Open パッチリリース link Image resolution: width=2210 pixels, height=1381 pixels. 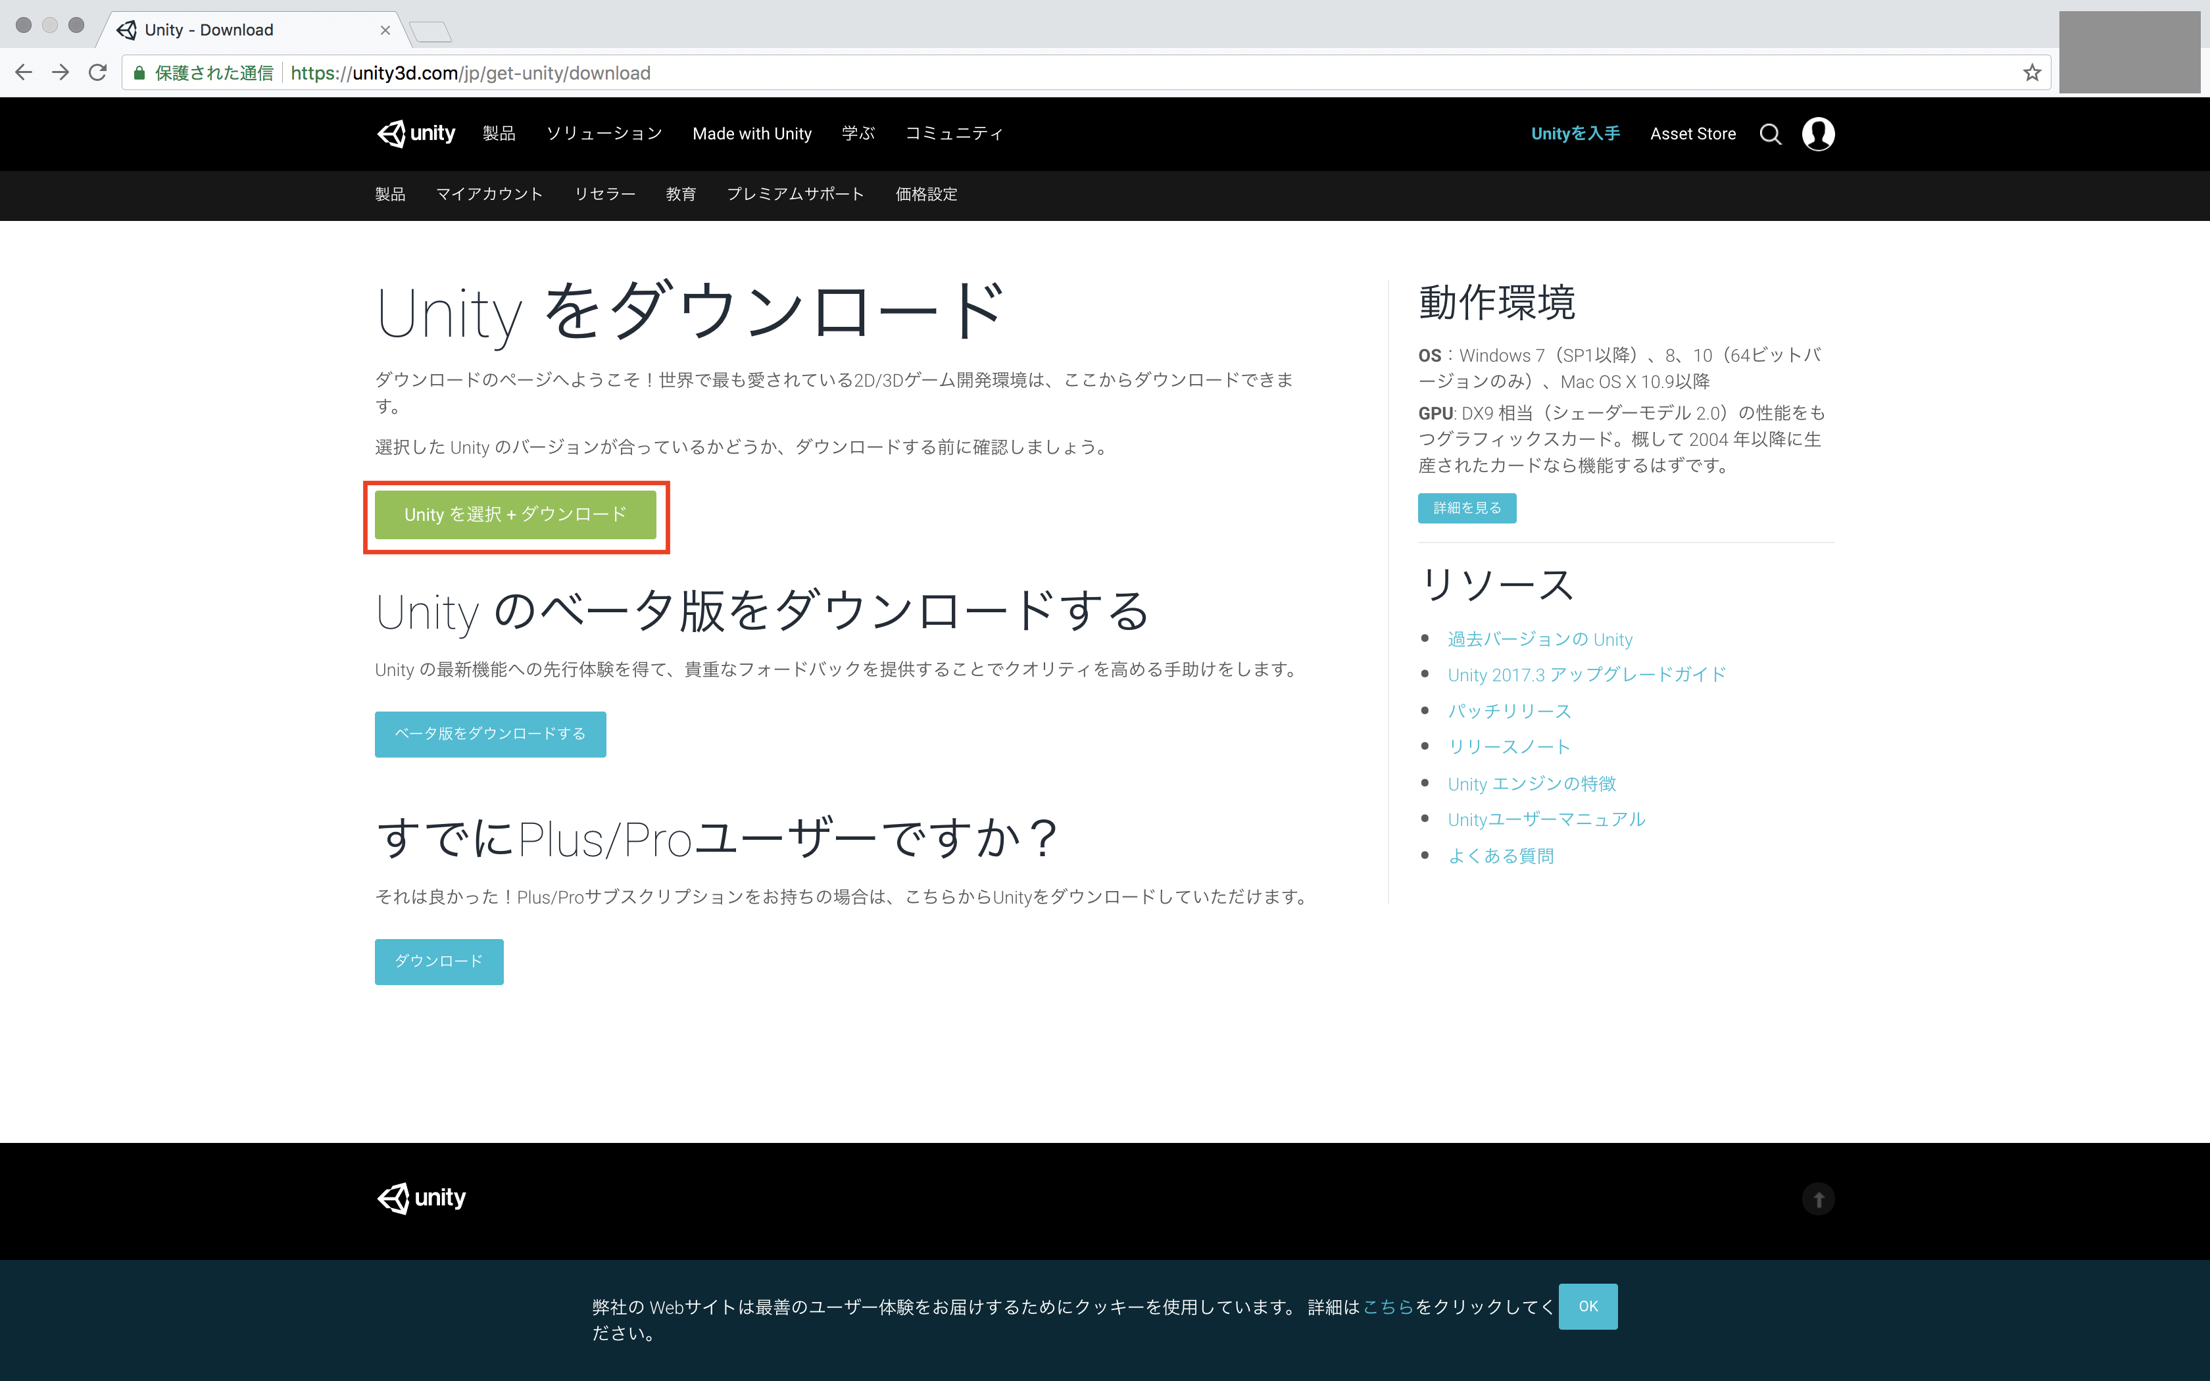(1509, 711)
